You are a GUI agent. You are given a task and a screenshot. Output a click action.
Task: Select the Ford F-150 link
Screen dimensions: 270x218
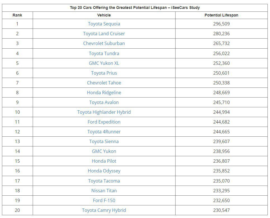104,201
